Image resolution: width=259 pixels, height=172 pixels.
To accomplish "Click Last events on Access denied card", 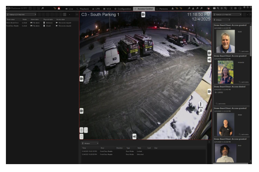I will [220, 104].
